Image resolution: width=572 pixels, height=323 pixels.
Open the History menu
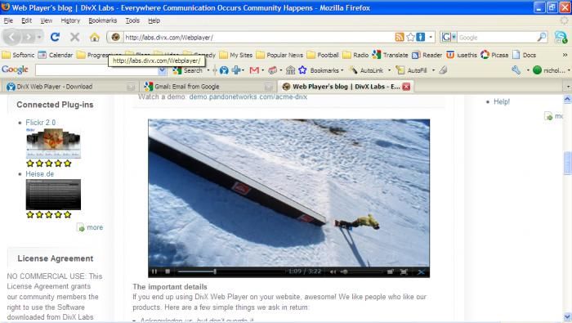click(70, 20)
